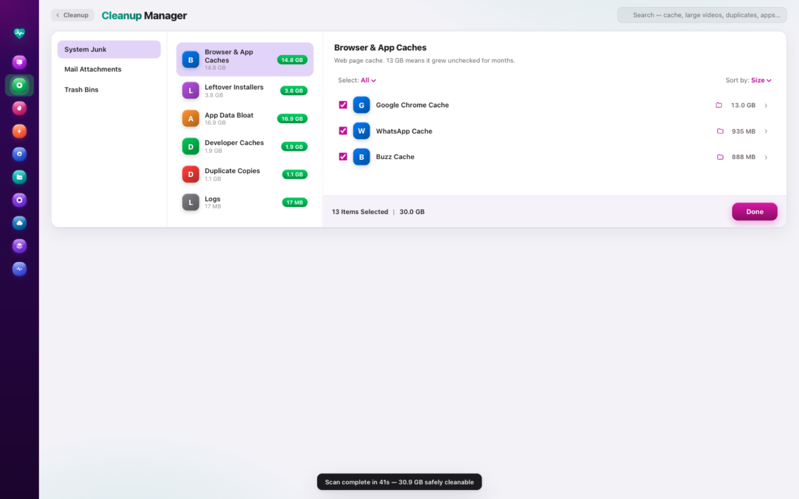This screenshot has width=799, height=499.
Task: Reveal Buzz Cache folder icon
Action: coord(720,157)
